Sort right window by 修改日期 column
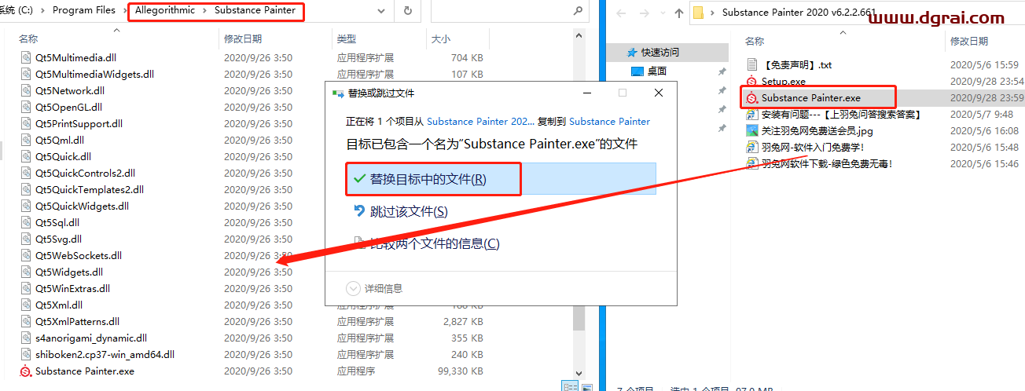Screen dimensions: 1025x391 [969, 41]
